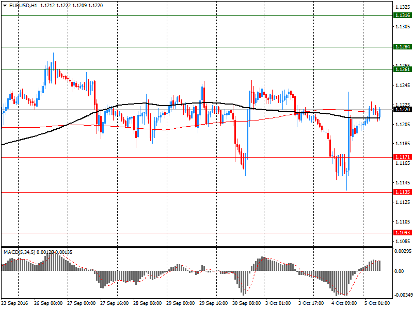Click the 27 Sep 16:00 time label
The width and height of the screenshot is (413, 309).
tap(114, 303)
